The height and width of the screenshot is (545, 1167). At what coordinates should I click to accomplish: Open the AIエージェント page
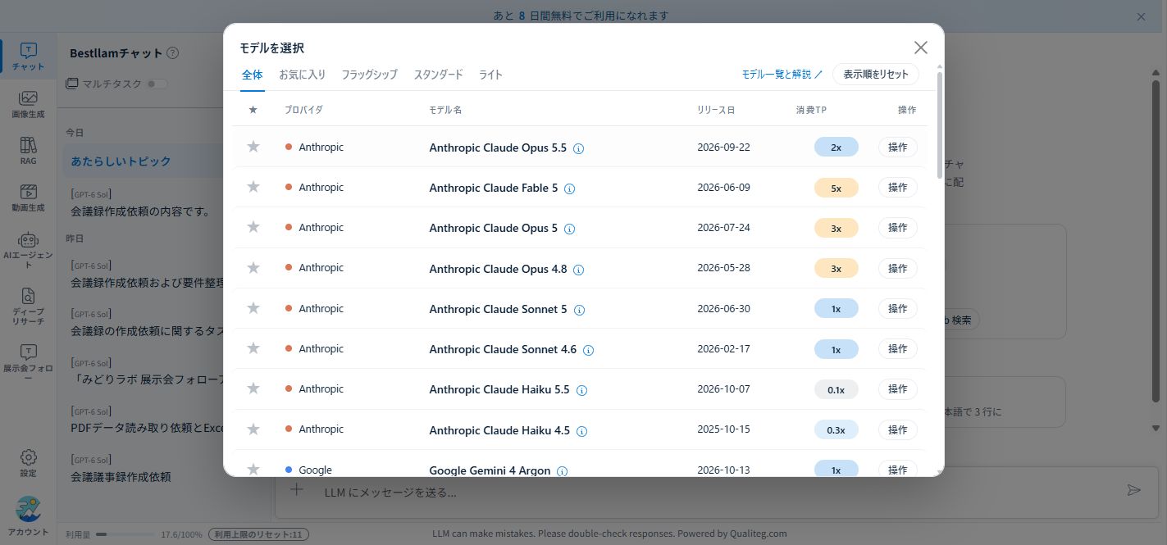coord(28,249)
